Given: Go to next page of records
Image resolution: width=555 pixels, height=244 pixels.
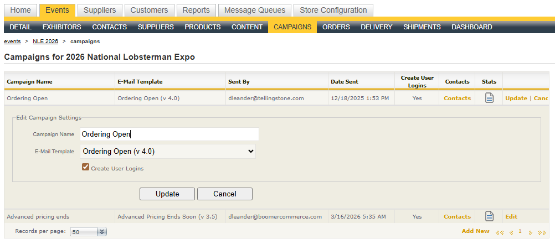Looking at the screenshot, I should 531,232.
